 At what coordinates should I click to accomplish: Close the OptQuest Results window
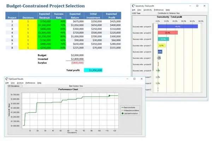click(142, 79)
